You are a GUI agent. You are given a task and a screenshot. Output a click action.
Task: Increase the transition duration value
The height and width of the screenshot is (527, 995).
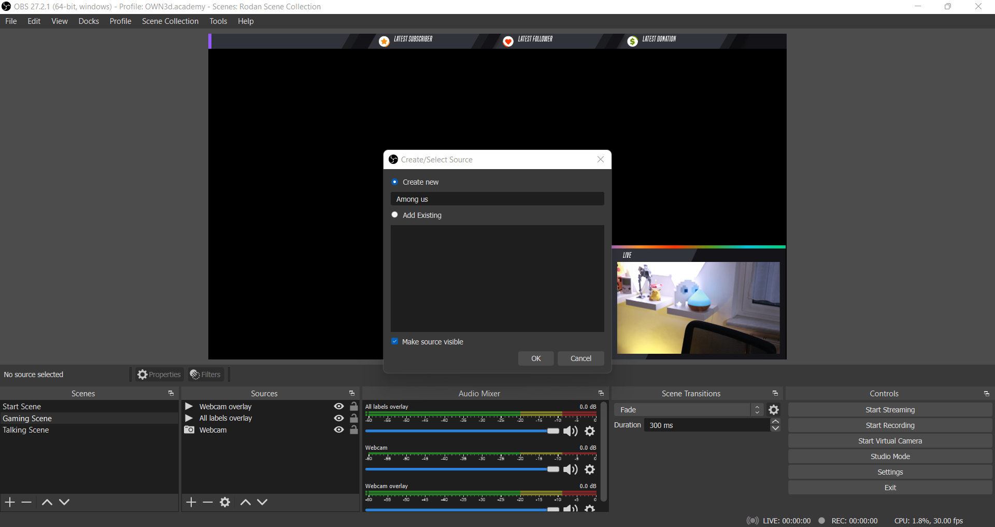(775, 422)
